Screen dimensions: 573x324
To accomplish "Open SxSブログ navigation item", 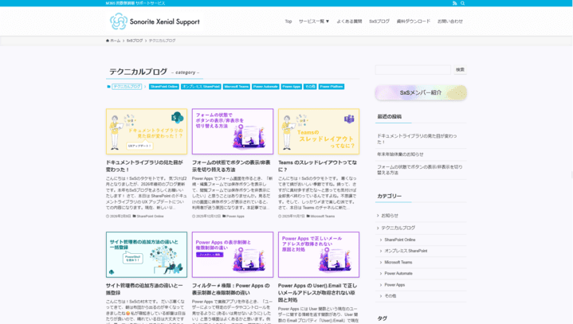I will (x=379, y=21).
